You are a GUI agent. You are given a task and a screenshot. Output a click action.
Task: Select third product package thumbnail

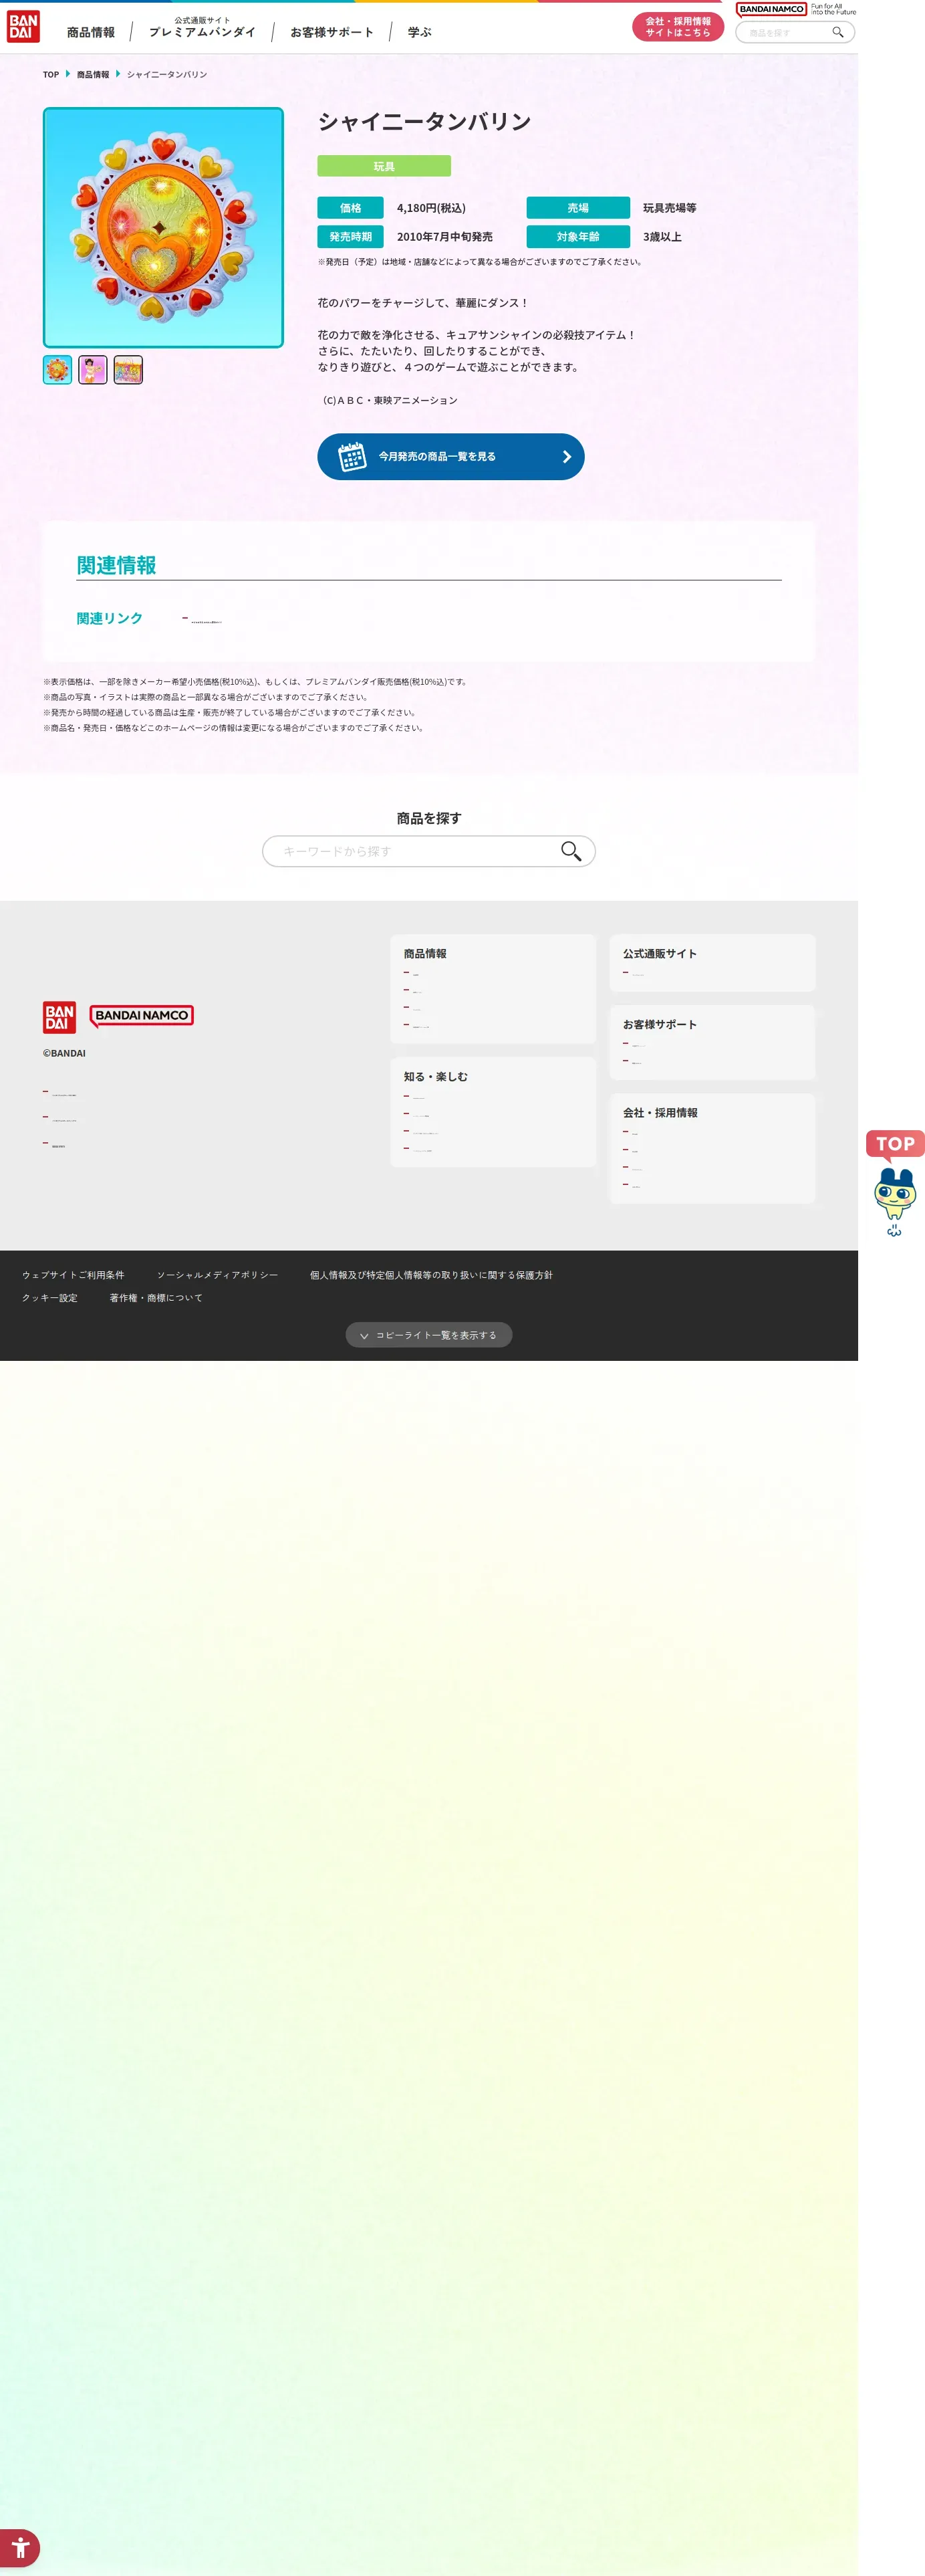128,370
